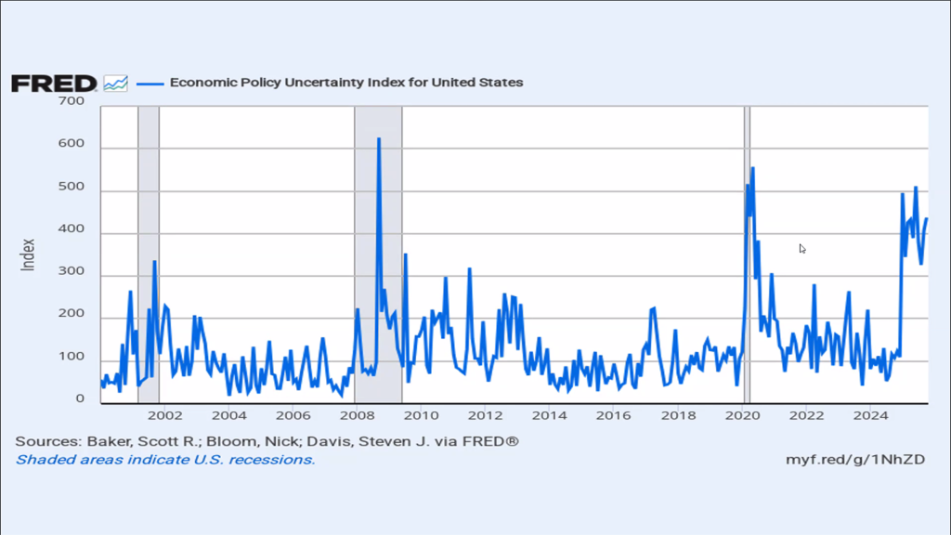Click the small line chart icon beside FRED
Viewport: 951px width, 535px height.
tap(115, 84)
